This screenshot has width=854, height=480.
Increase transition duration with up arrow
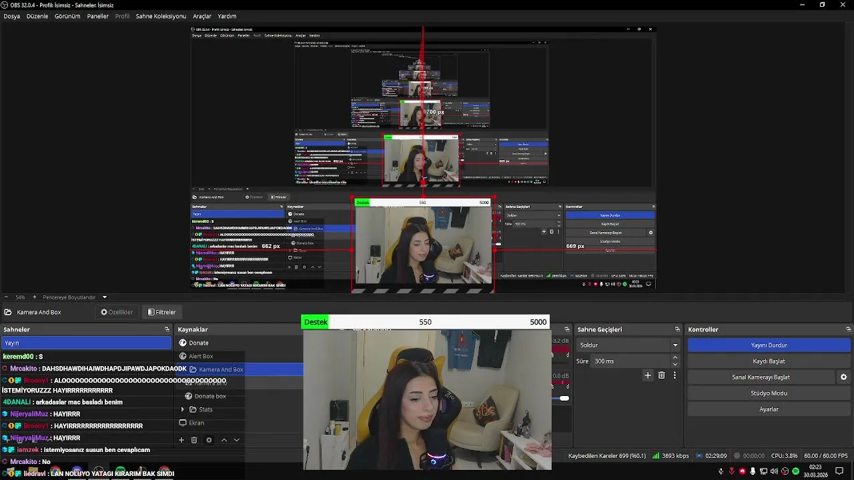point(675,358)
